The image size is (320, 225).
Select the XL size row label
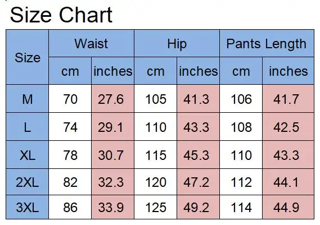[28, 155]
